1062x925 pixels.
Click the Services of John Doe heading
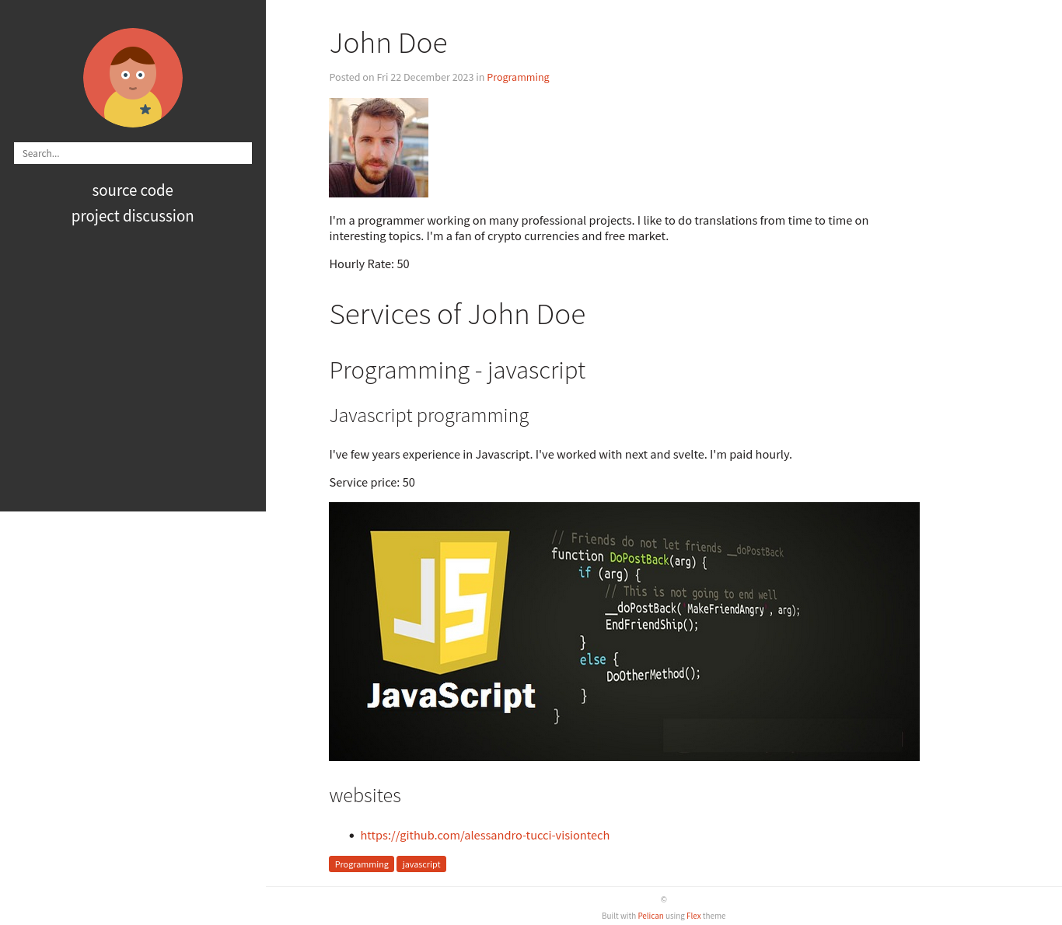tap(457, 314)
